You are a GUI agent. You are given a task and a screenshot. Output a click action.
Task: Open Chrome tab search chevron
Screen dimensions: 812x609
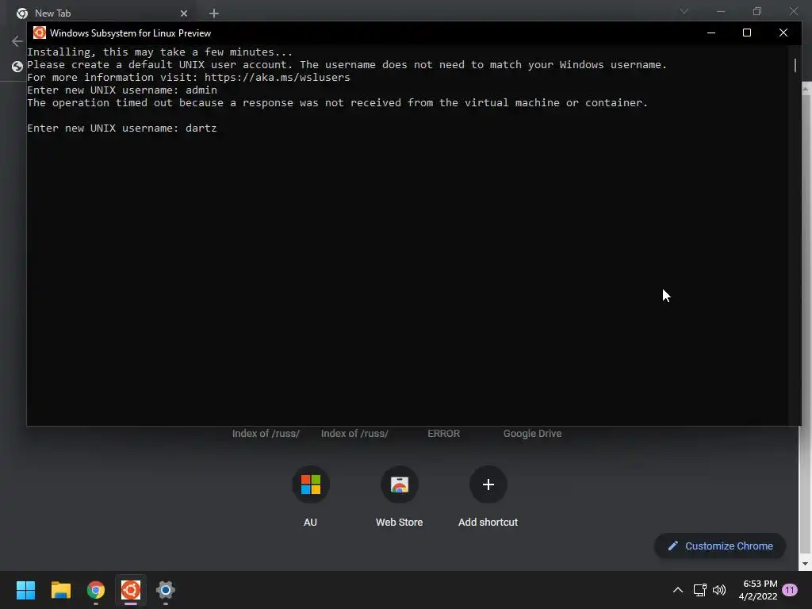(684, 11)
